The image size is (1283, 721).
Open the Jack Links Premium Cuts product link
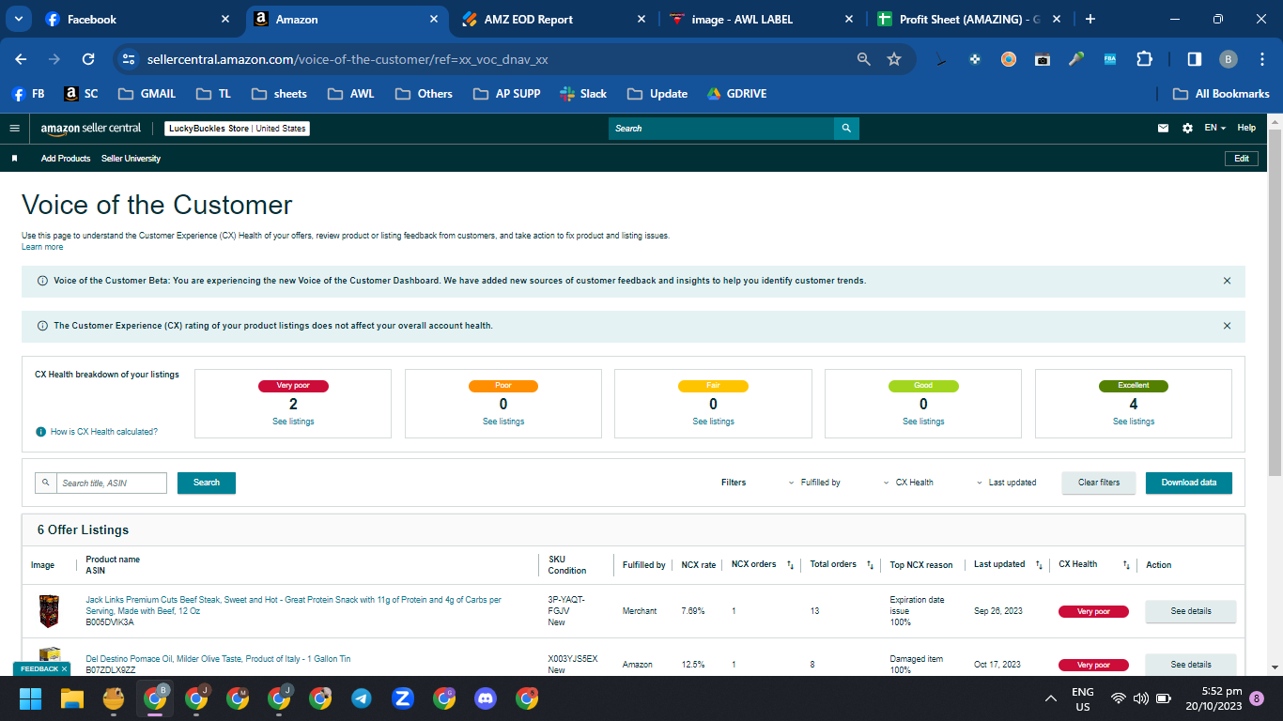click(293, 606)
